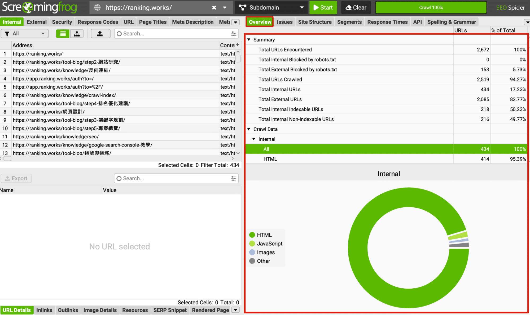530x315 pixels.
Task: Collapse the Summary section
Action: click(249, 40)
